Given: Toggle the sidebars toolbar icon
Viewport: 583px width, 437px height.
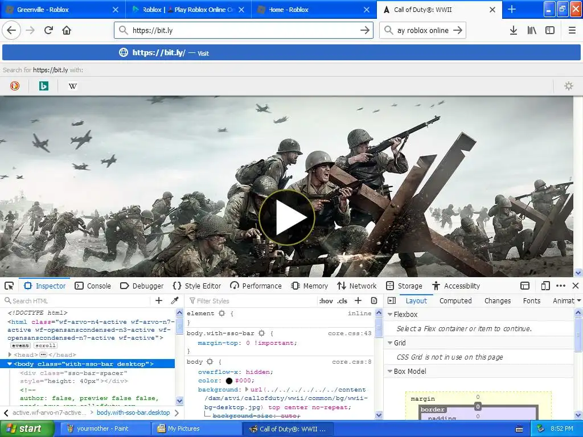Looking at the screenshot, I should point(550,30).
